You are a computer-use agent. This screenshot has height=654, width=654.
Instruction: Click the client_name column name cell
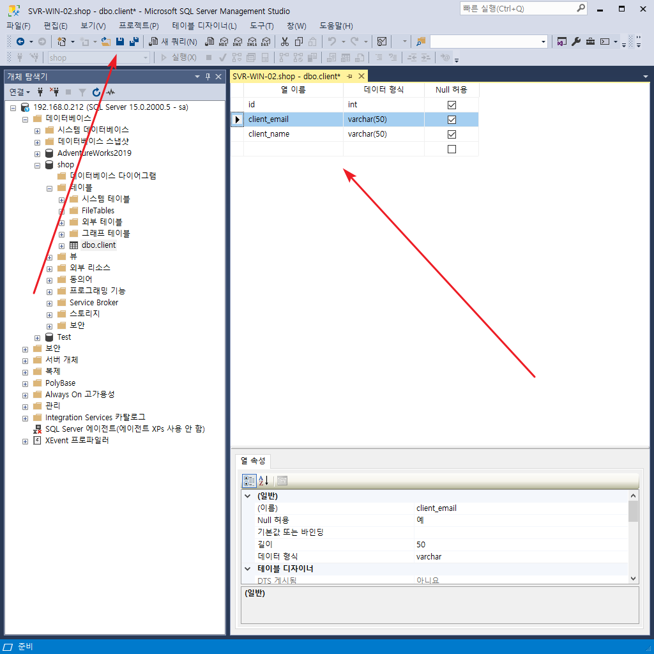[293, 134]
